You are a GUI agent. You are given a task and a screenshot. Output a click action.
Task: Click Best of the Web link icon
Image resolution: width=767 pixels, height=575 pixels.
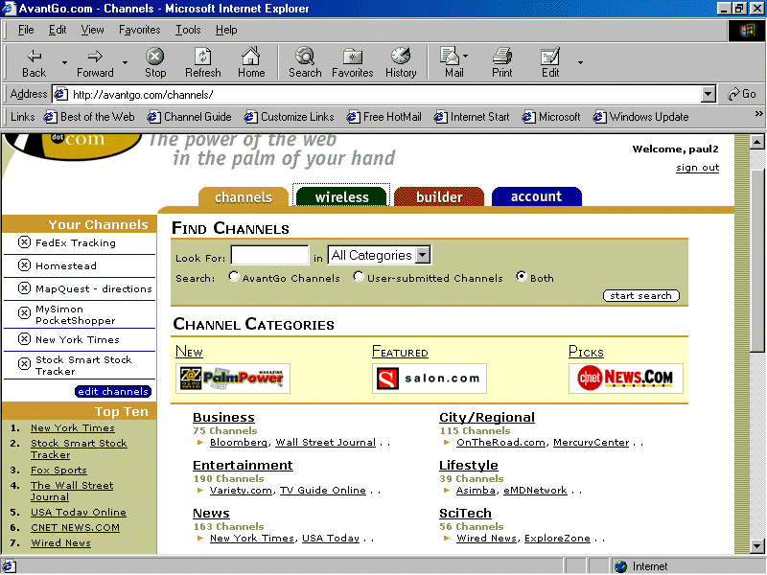(x=50, y=117)
